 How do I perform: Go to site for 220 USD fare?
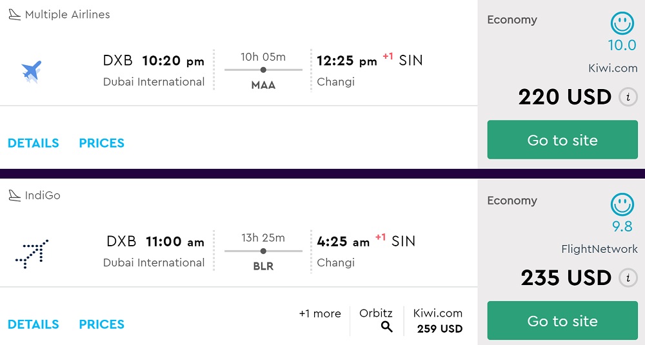click(x=562, y=140)
